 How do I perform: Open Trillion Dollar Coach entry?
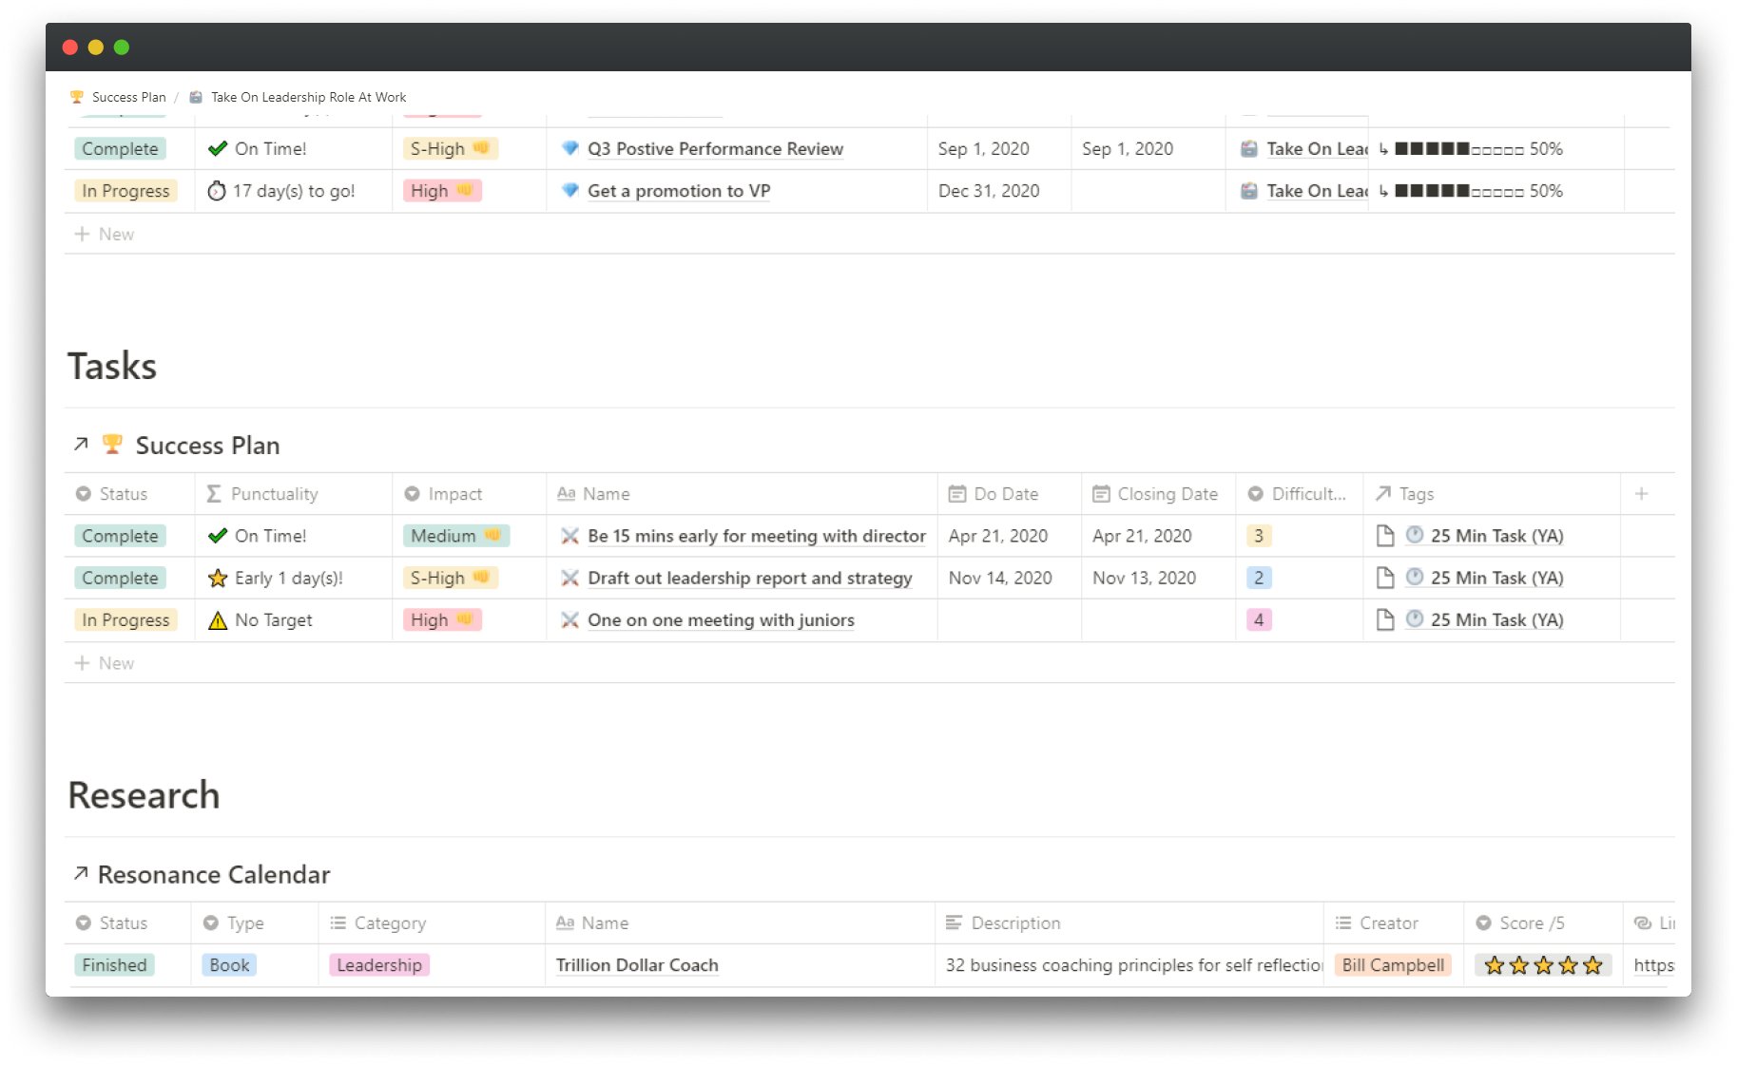click(637, 965)
